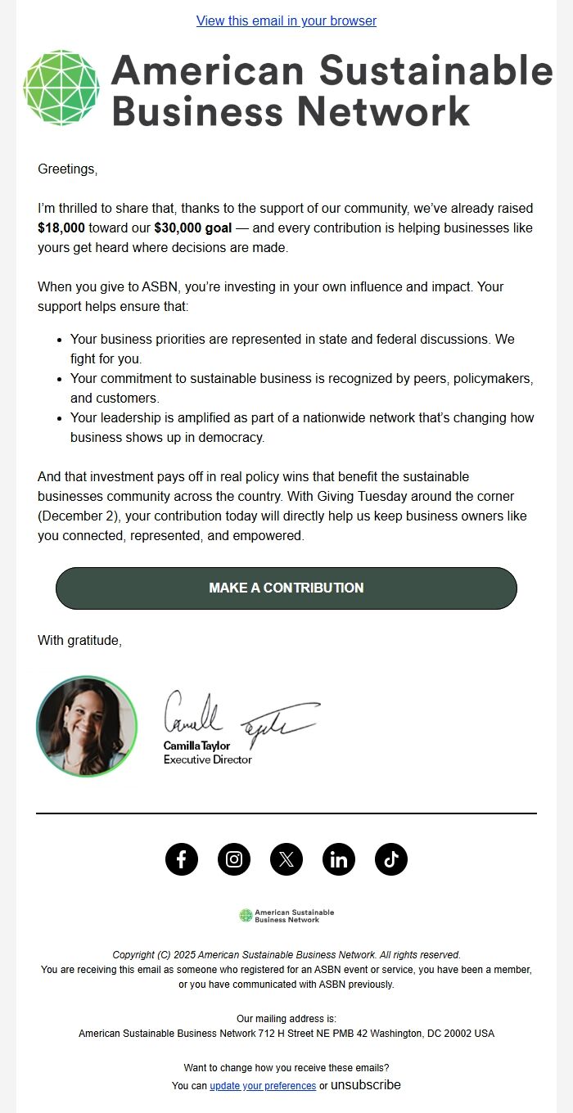This screenshot has height=1113, width=573.
Task: Open the TikTok social media icon
Action: (x=391, y=859)
